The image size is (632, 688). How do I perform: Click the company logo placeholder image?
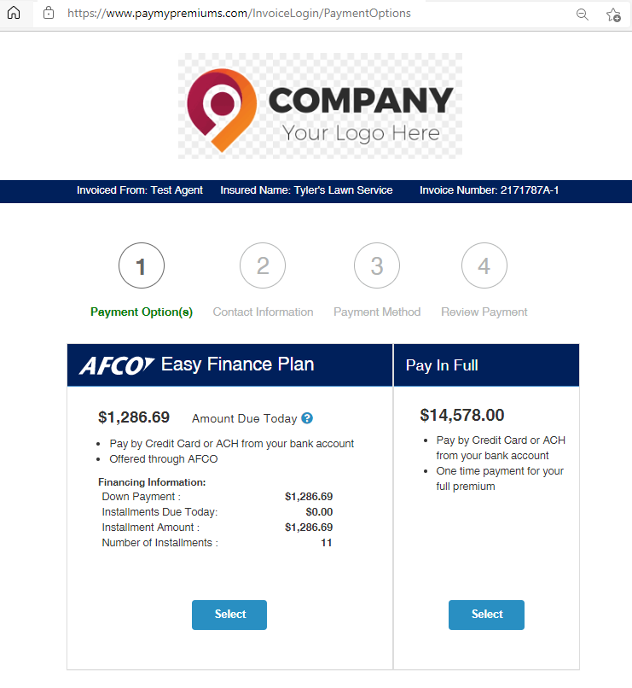[x=320, y=106]
